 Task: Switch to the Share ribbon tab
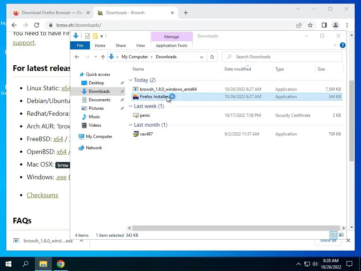[x=121, y=46]
